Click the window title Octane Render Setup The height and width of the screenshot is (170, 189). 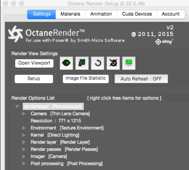tap(106, 3)
